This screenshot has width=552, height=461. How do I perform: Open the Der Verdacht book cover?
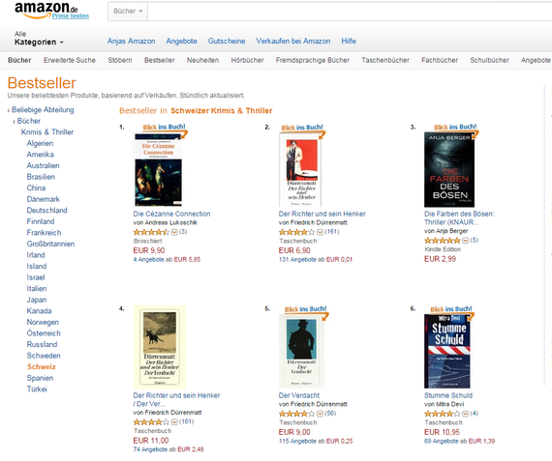tap(302, 351)
